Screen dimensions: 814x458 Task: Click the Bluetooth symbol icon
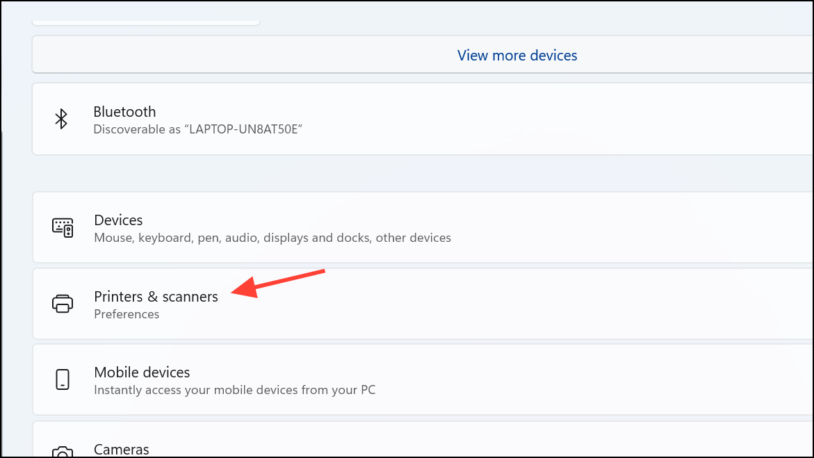click(61, 119)
